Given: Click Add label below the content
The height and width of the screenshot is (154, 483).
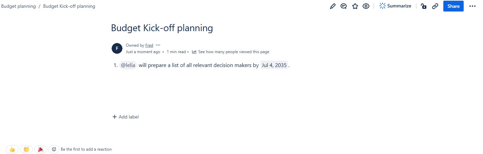Looking at the screenshot, I should 125,117.
